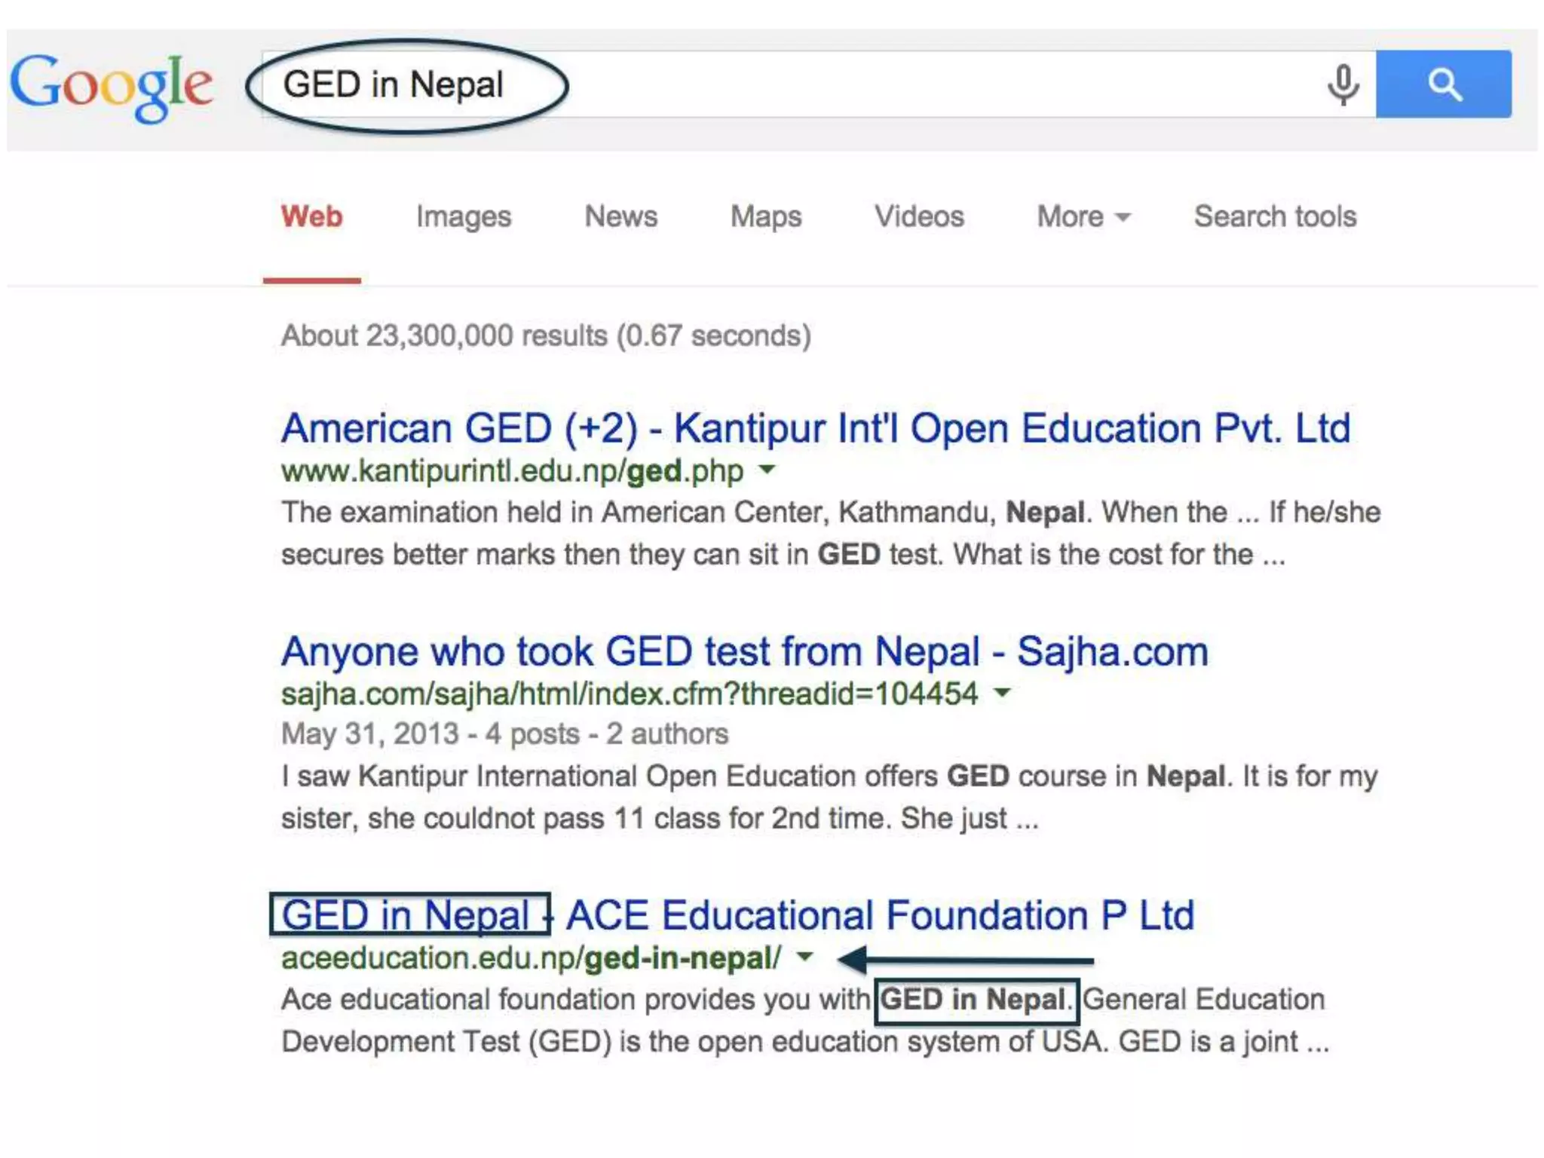This screenshot has height=1158, width=1544.
Task: Open the Maps results tab
Action: click(766, 217)
